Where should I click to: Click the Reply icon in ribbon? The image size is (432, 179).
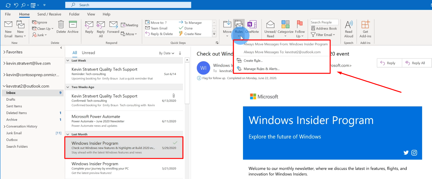[89, 25]
